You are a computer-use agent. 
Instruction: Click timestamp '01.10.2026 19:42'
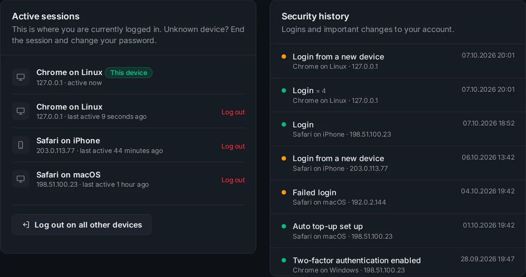tap(488, 225)
